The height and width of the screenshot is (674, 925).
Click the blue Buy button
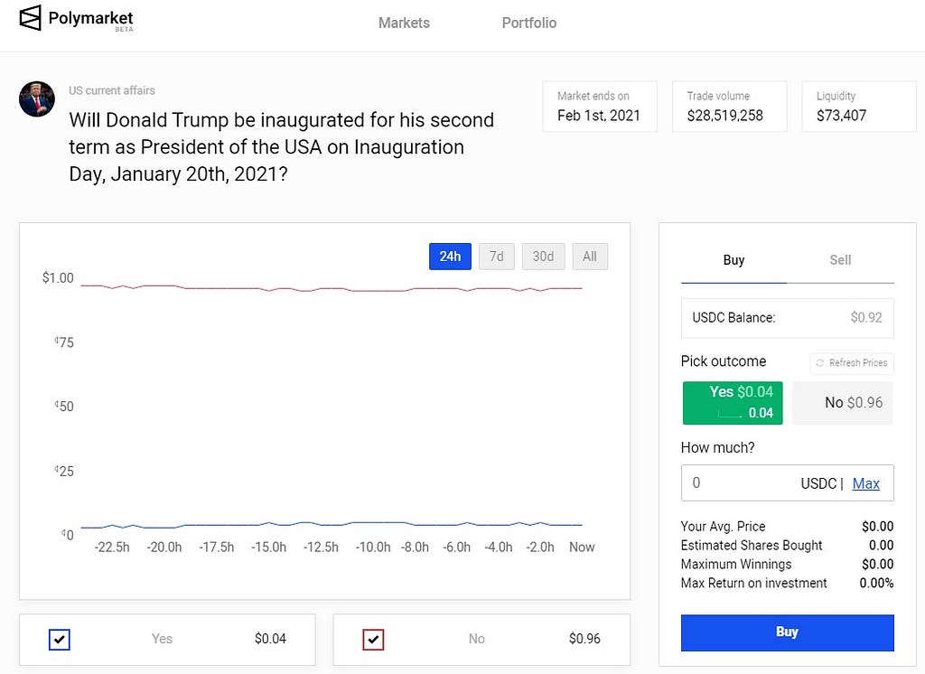[x=788, y=632]
